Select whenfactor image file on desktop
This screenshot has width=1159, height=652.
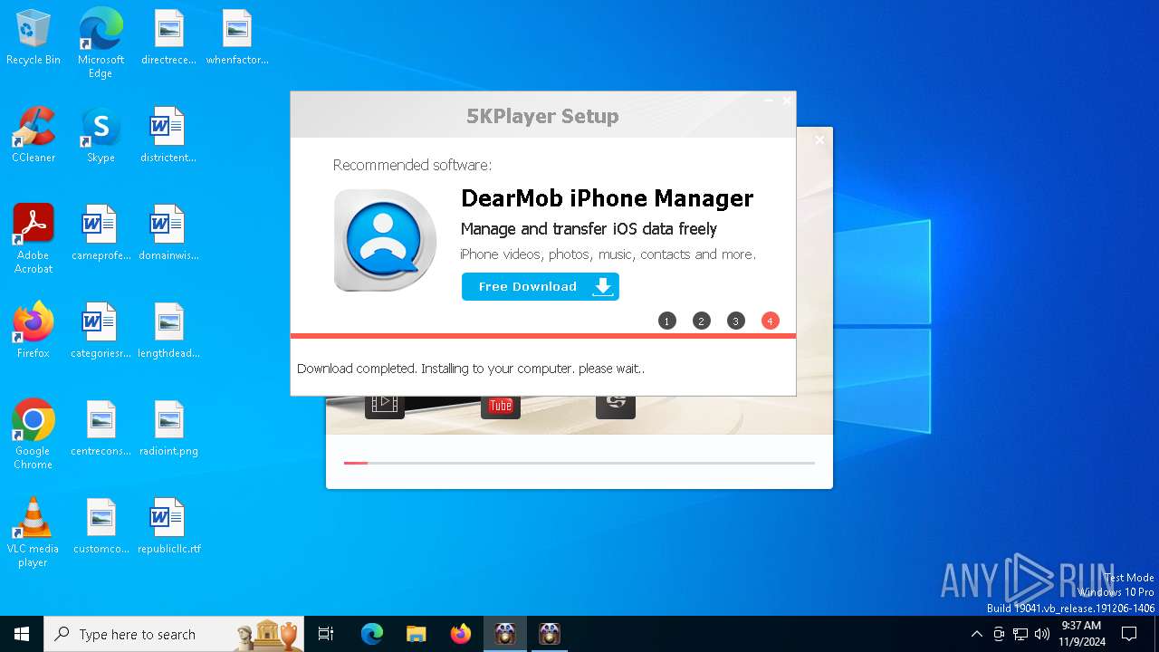237,37
